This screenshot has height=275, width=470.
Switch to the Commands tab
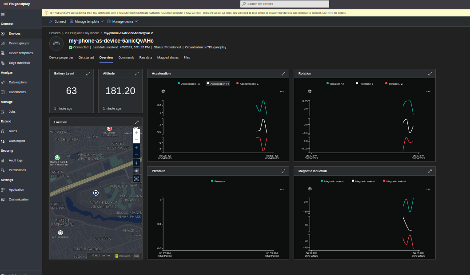126,58
